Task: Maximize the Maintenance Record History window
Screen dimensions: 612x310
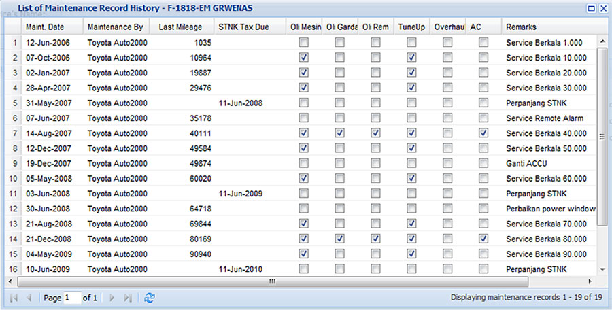Action: 591,7
